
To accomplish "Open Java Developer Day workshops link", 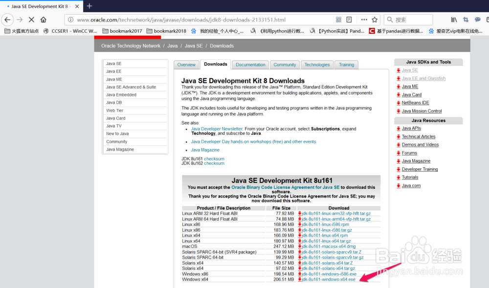I will tap(253, 141).
